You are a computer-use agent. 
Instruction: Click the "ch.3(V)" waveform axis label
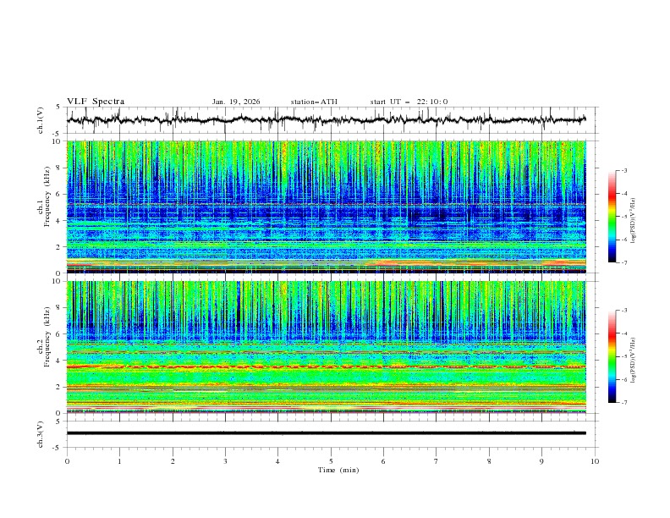(x=41, y=434)
